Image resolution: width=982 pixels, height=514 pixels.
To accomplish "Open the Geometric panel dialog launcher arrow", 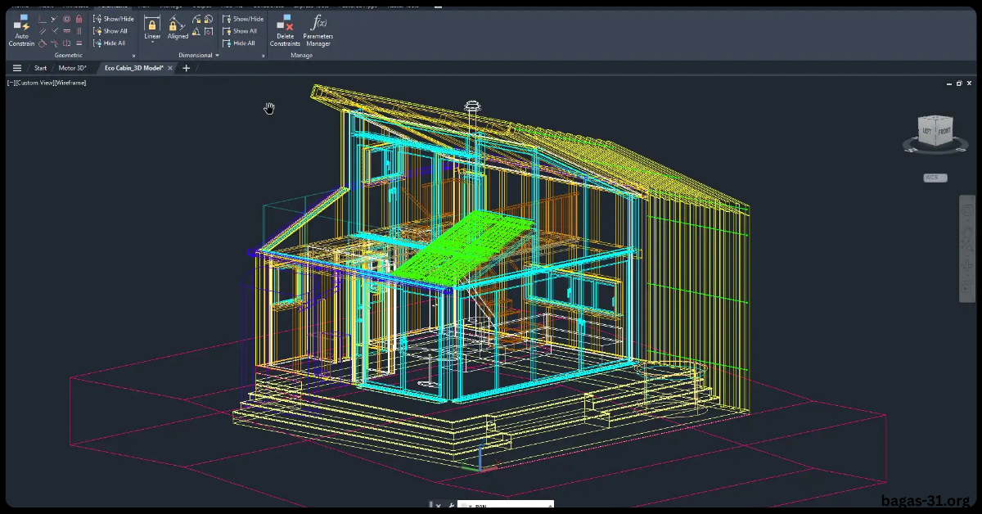I will [133, 56].
